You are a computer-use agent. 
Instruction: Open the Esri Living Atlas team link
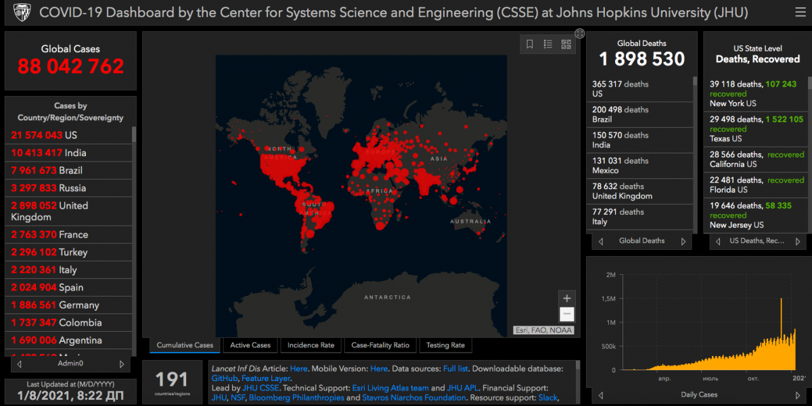[x=390, y=388]
